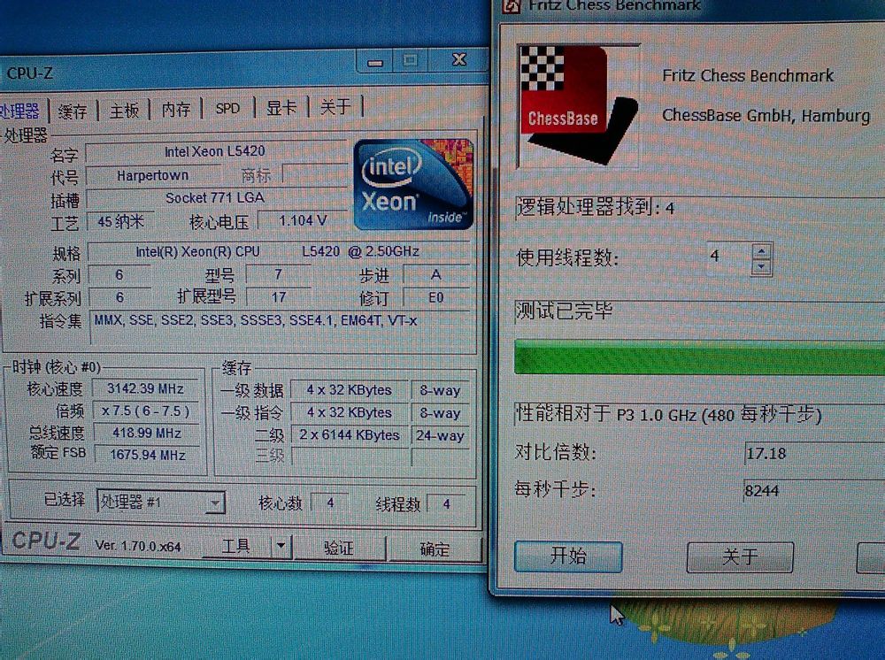Click the 扩展型号 value 17
Viewport: 885px width, 660px height.
pos(278,297)
